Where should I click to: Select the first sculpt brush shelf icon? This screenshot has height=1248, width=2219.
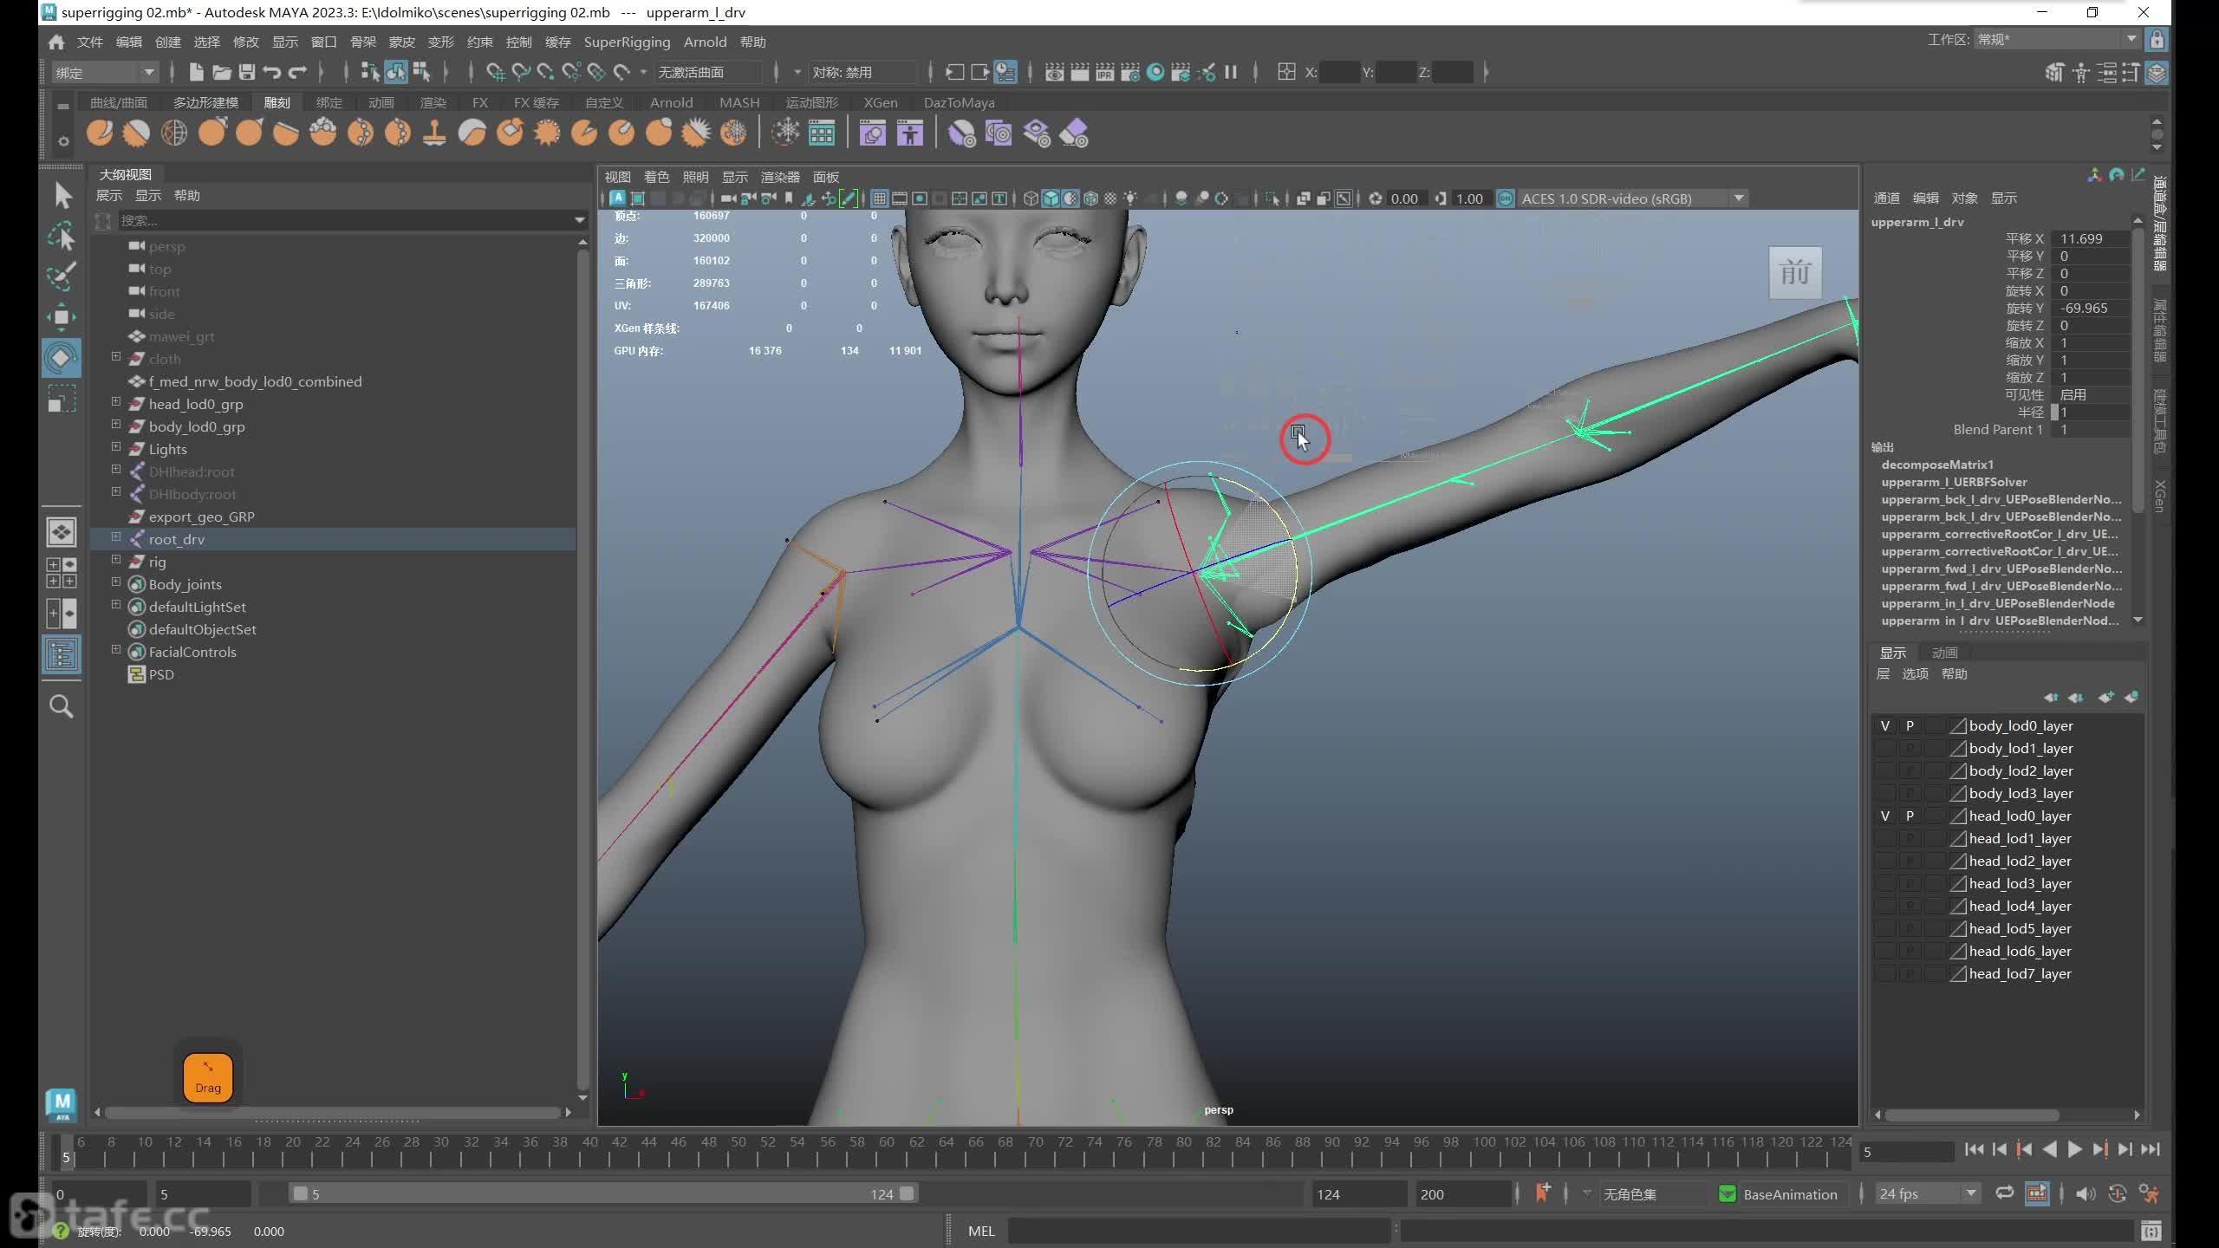[100, 133]
